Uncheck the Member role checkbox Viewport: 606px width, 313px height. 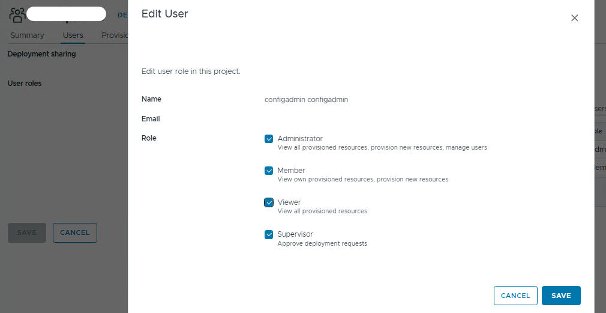(x=269, y=171)
